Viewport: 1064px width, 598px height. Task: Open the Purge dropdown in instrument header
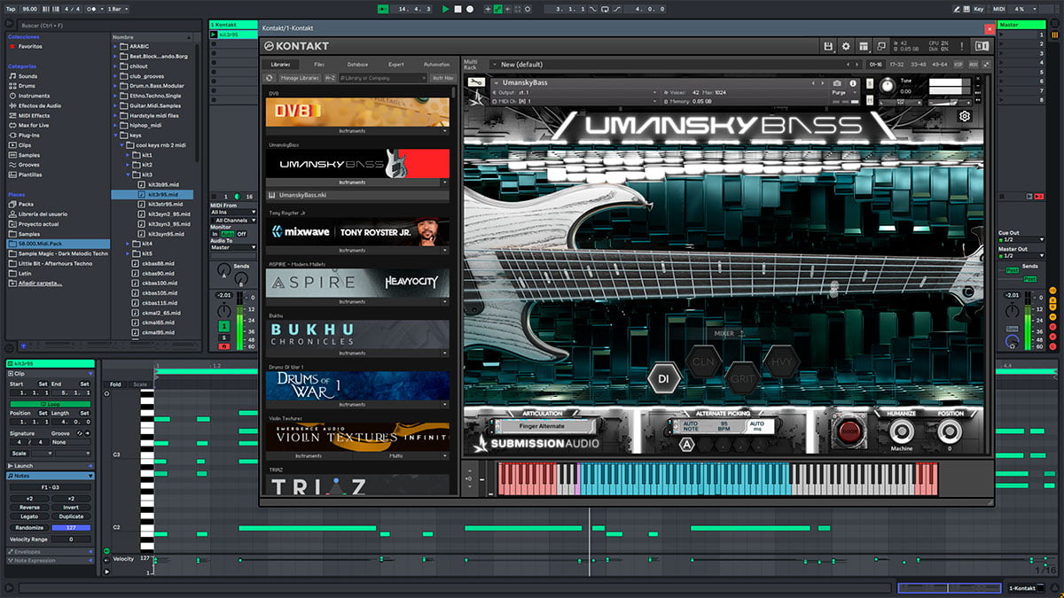pos(845,92)
